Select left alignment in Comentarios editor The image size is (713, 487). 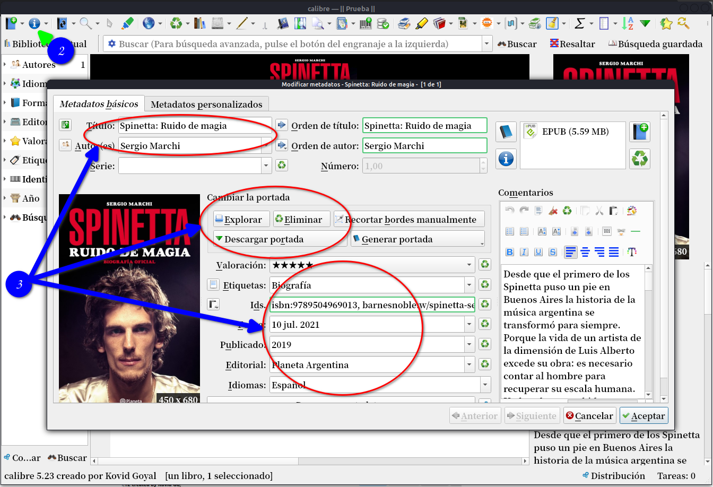point(571,252)
